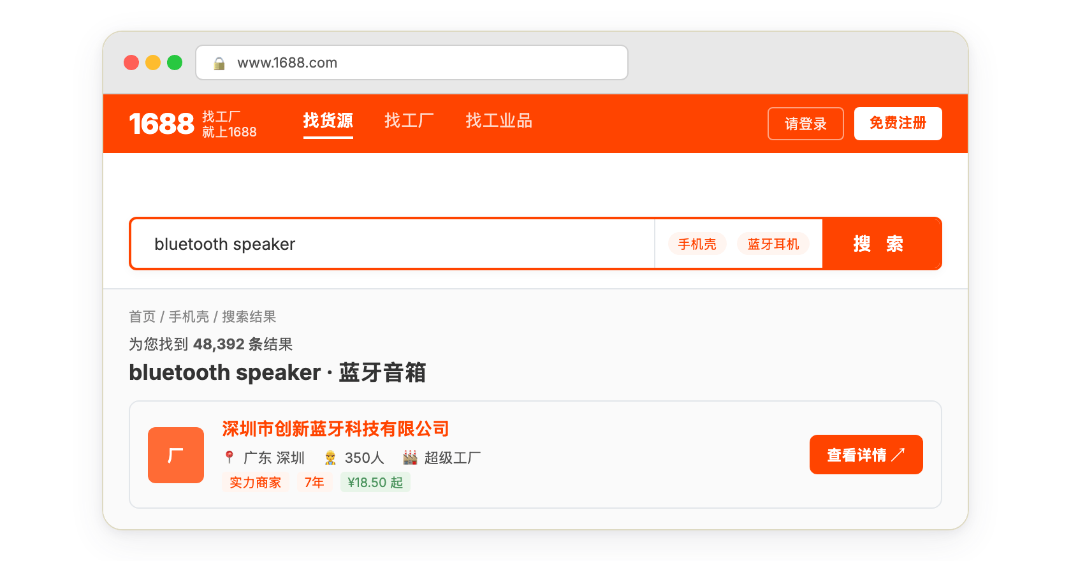Select the 蓝牙耳机 suggestion chip
Viewport: 1071px width, 561px height.
click(773, 244)
